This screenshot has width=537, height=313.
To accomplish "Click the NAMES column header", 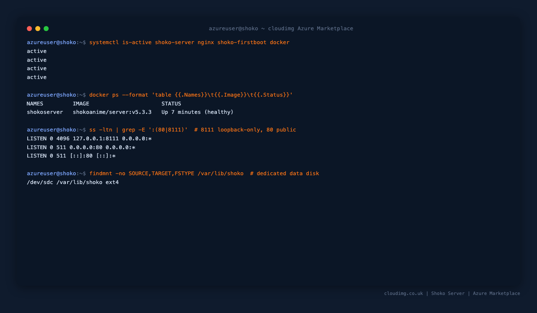I will [x=35, y=104].
